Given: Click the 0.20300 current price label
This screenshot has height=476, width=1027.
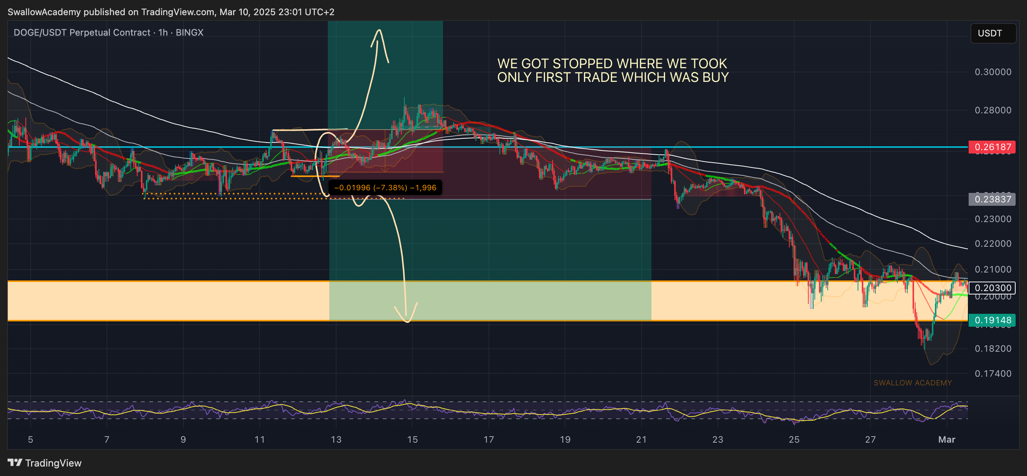Looking at the screenshot, I should 992,288.
